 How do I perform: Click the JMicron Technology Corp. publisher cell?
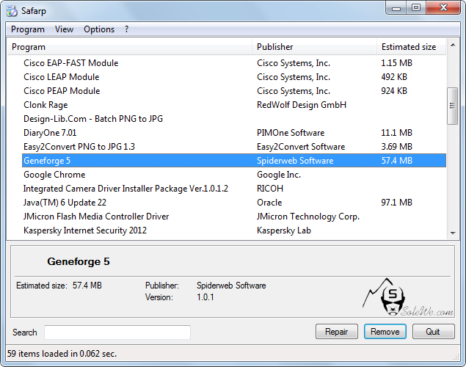pyautogui.click(x=308, y=217)
